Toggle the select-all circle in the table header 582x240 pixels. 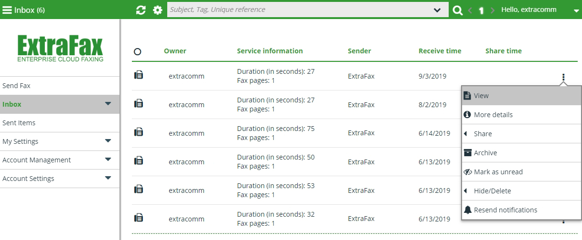tap(138, 51)
